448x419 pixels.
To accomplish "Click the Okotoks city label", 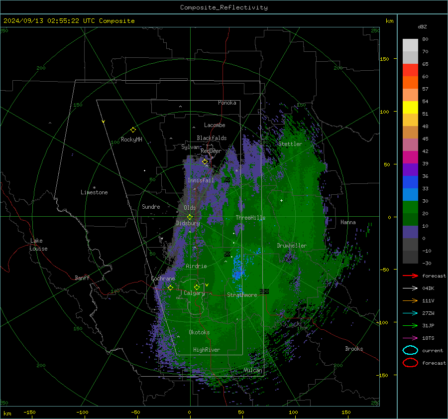I will (x=199, y=332).
